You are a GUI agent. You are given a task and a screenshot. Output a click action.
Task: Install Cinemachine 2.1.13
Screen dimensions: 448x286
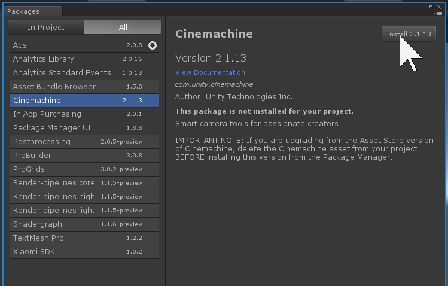tap(409, 34)
